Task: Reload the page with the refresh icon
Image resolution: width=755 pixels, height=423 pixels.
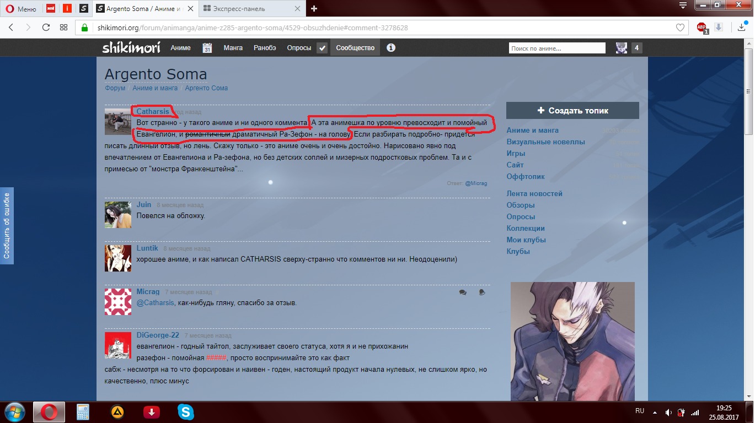Action: pos(46,28)
